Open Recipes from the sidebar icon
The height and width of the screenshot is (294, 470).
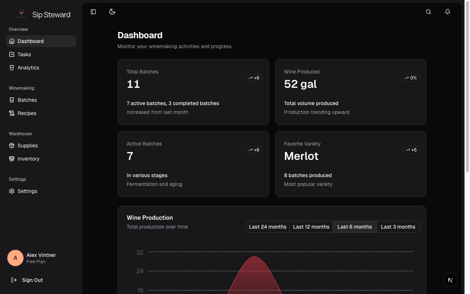11,113
